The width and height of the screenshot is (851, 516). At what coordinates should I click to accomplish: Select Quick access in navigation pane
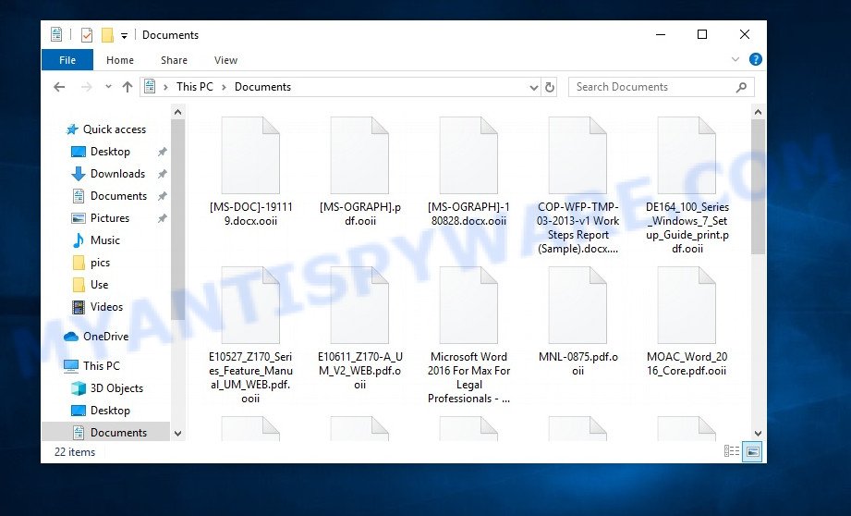[114, 129]
